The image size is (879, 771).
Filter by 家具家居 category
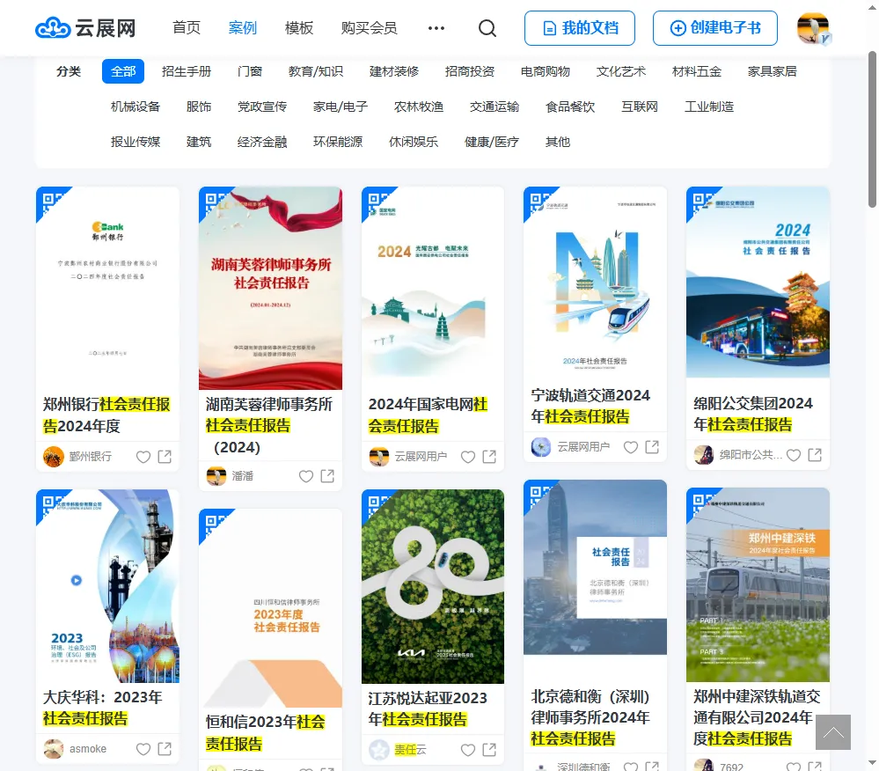pyautogui.click(x=773, y=71)
